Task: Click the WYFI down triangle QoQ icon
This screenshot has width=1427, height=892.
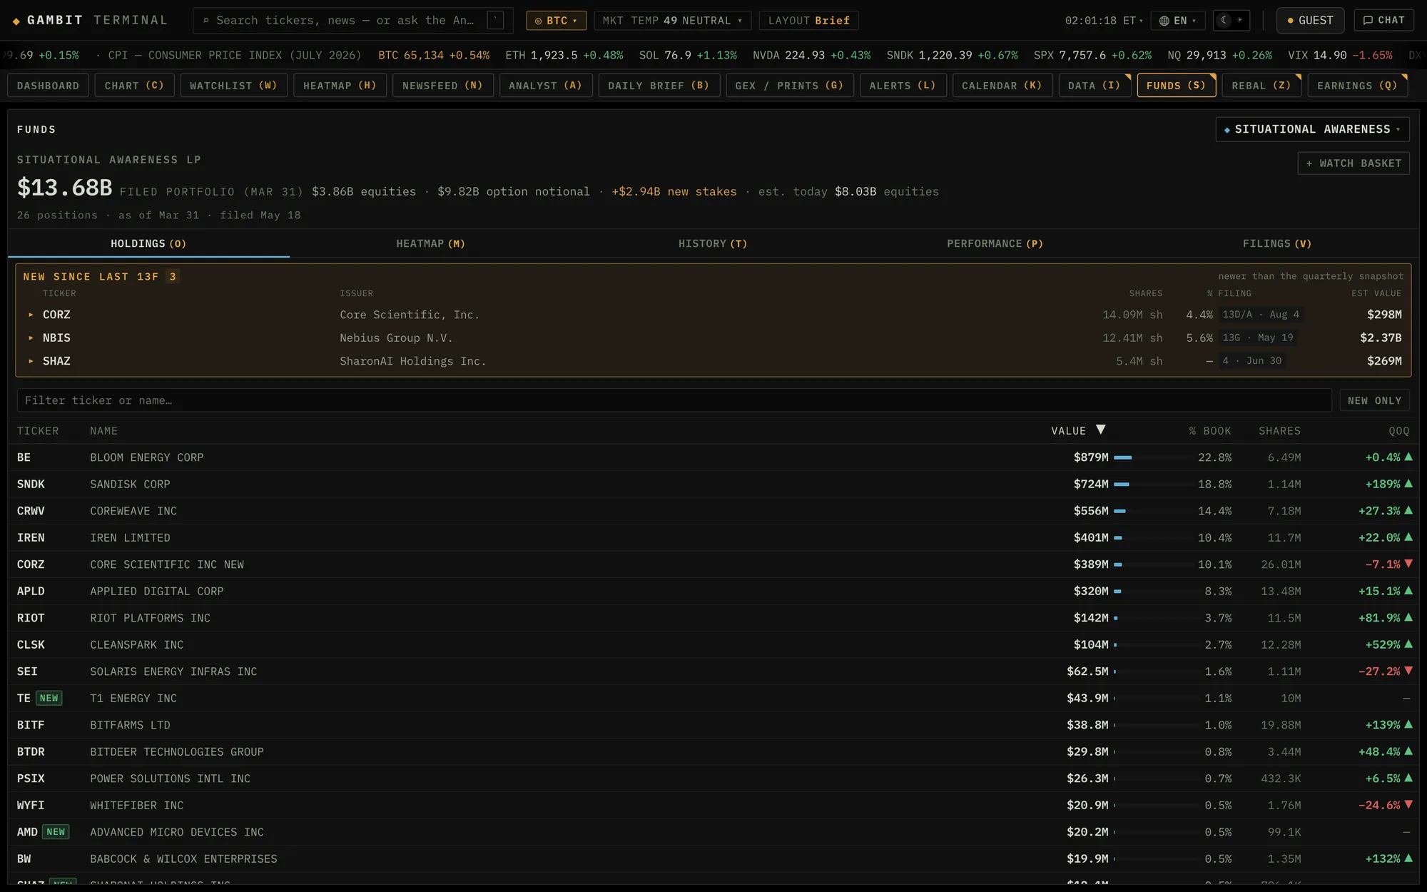Action: click(1408, 804)
